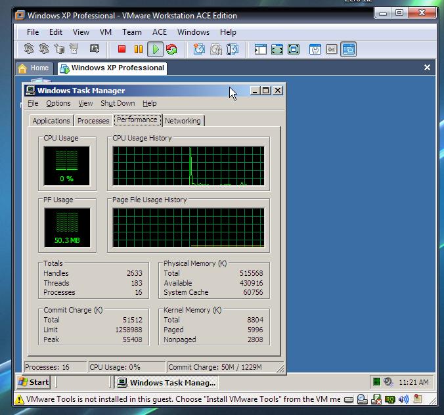Open Task Manager View menu
The width and height of the screenshot is (444, 415).
point(85,103)
